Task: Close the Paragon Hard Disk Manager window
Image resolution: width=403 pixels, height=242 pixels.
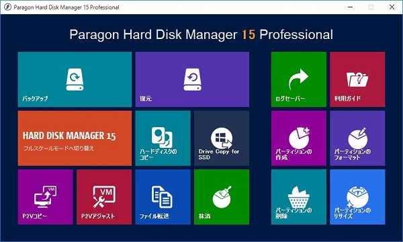Action: click(392, 7)
